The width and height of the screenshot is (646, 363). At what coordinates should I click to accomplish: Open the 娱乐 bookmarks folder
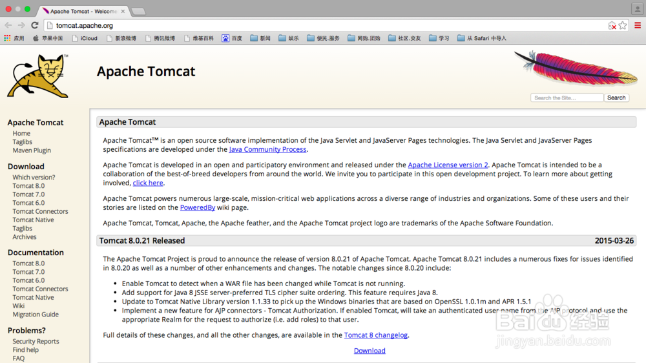(x=289, y=38)
